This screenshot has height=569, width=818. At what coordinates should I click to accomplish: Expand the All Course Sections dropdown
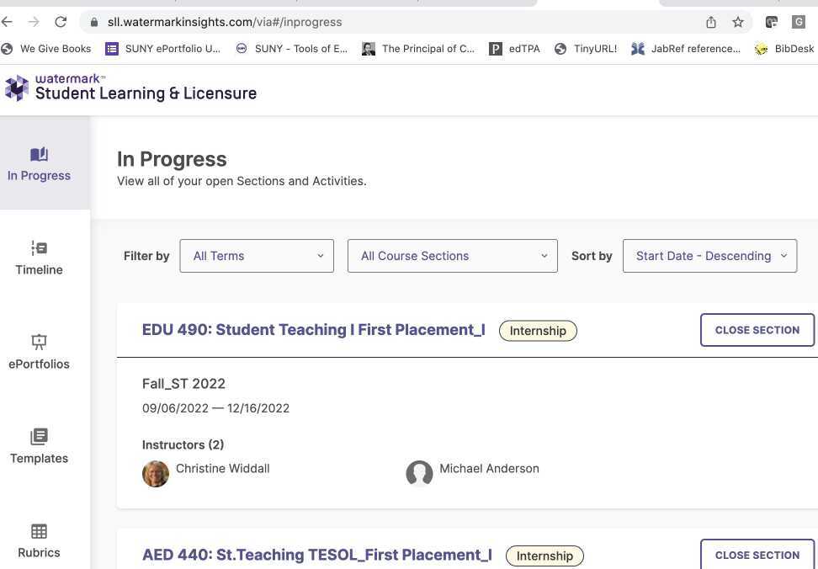coord(452,256)
